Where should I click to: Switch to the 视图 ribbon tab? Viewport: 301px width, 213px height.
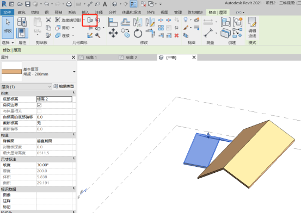164,12
